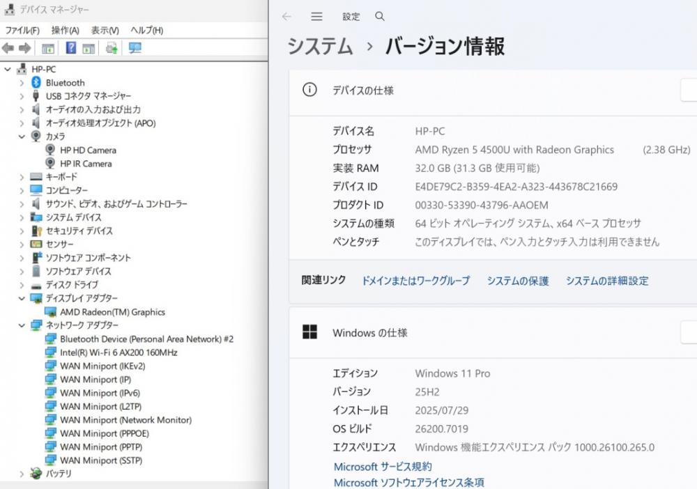Click the Scan for hardware changes monitor icon
This screenshot has height=489, width=697.
point(135,47)
